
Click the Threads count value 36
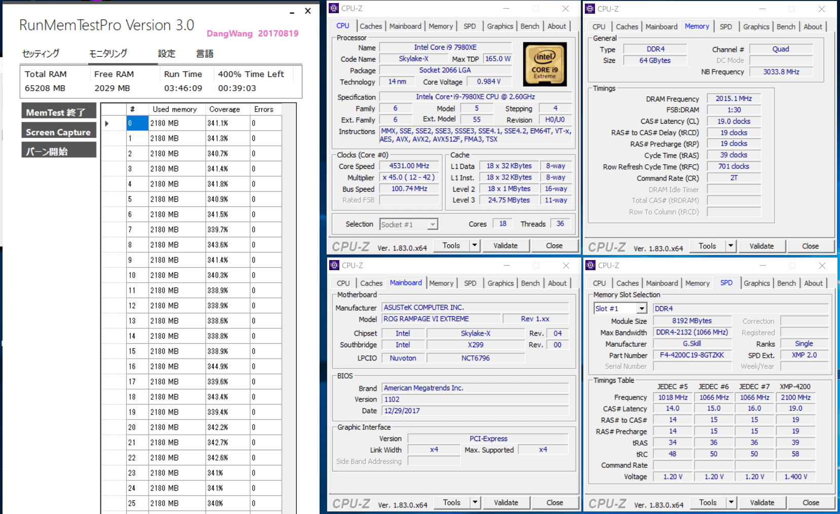pyautogui.click(x=560, y=224)
